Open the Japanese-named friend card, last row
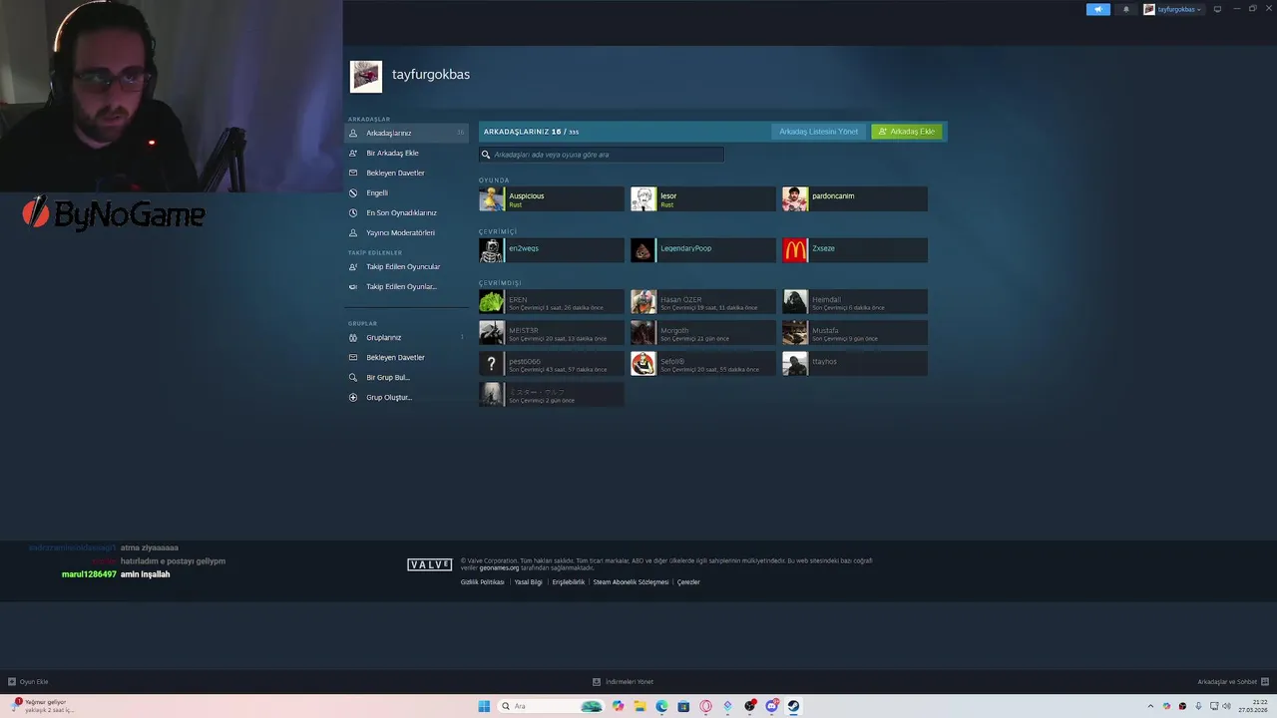1277x718 pixels. tap(552, 394)
